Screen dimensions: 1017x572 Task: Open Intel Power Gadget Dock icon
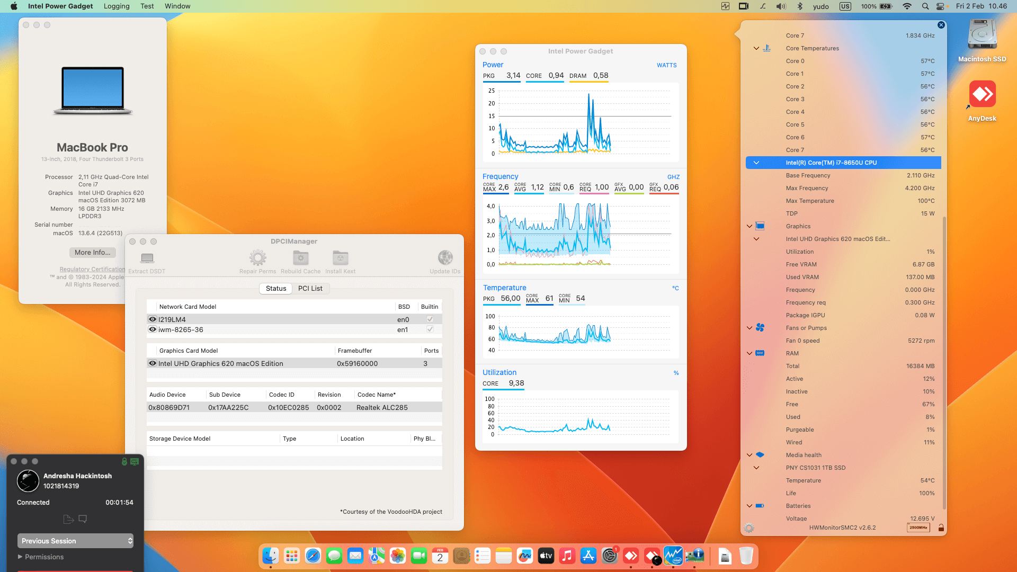click(x=673, y=556)
